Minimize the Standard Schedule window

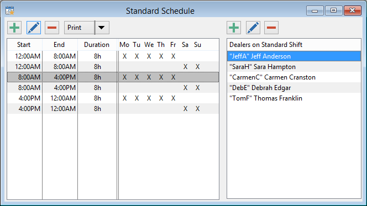(x=315, y=10)
